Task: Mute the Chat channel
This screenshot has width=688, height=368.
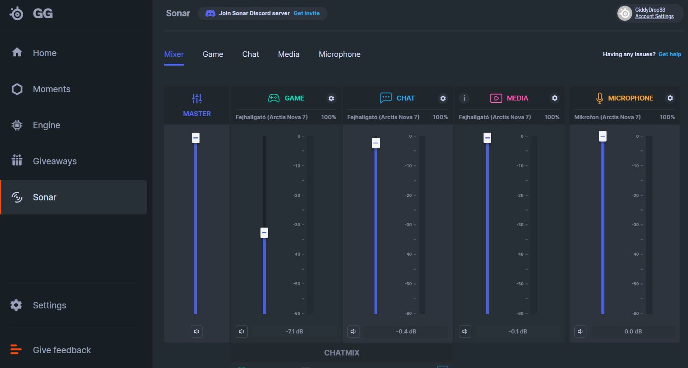Action: pos(353,331)
